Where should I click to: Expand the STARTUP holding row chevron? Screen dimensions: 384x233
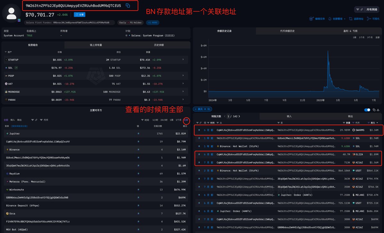pyautogui.click(x=183, y=59)
